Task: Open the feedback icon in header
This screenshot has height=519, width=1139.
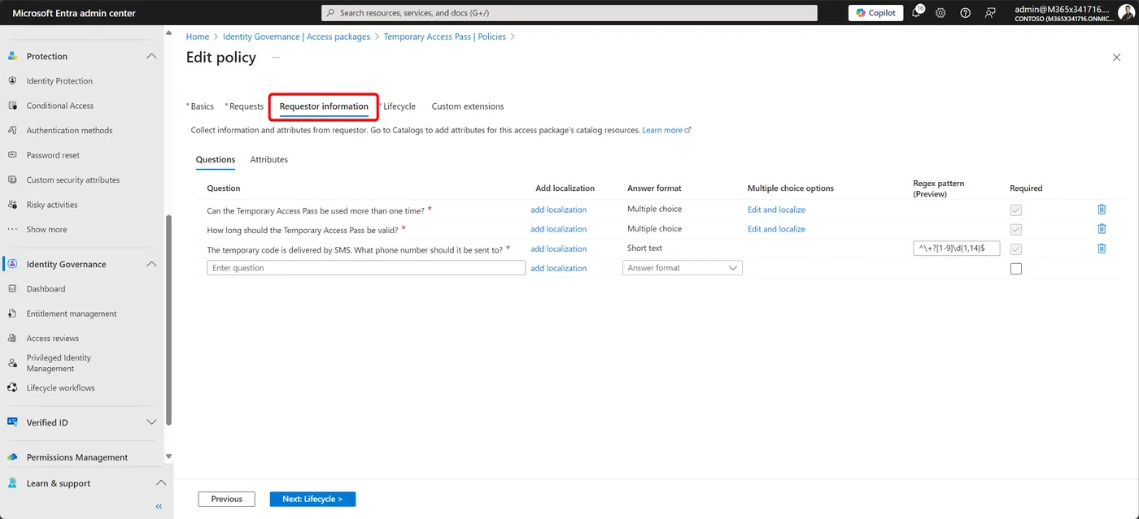Action: [990, 13]
